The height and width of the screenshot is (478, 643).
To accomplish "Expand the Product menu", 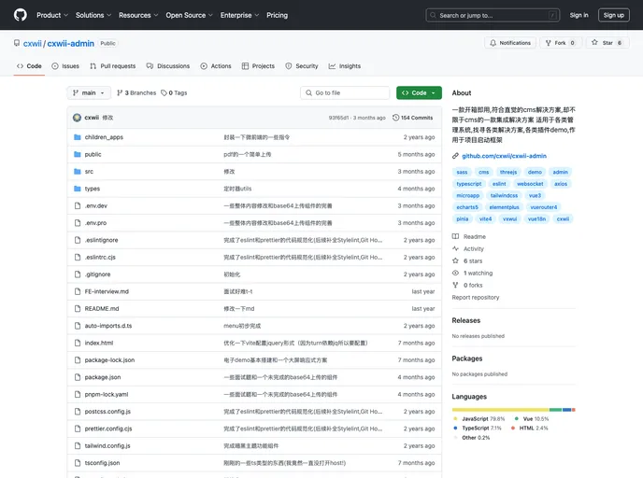I will coord(52,15).
